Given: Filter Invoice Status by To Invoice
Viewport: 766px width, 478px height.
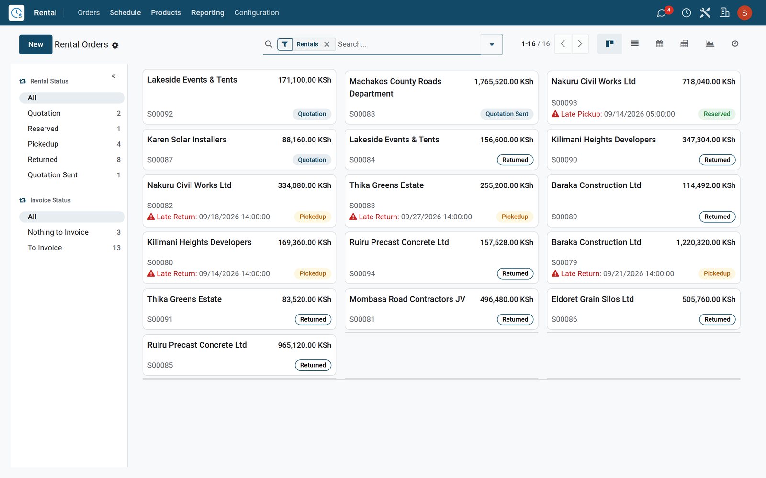Looking at the screenshot, I should (72, 248).
